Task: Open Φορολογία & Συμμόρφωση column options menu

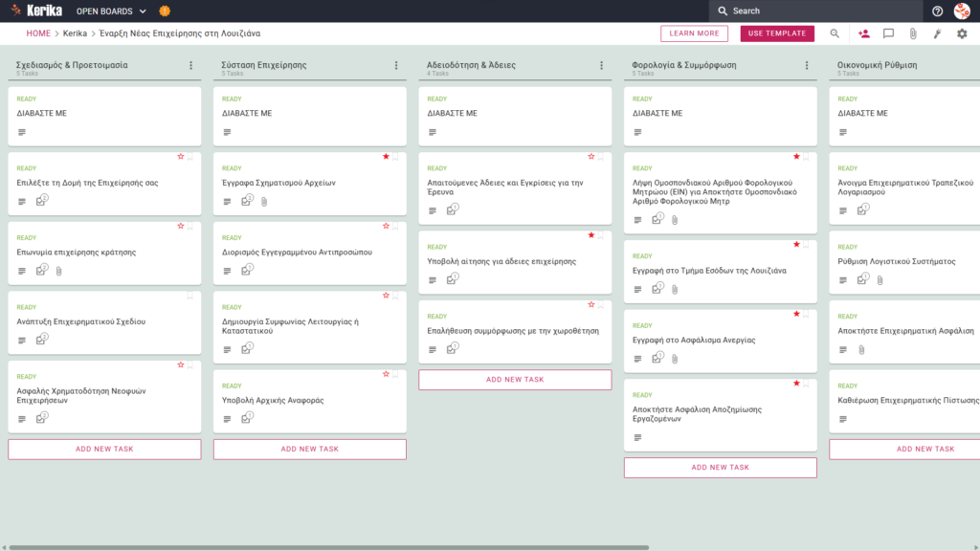Action: click(x=807, y=65)
